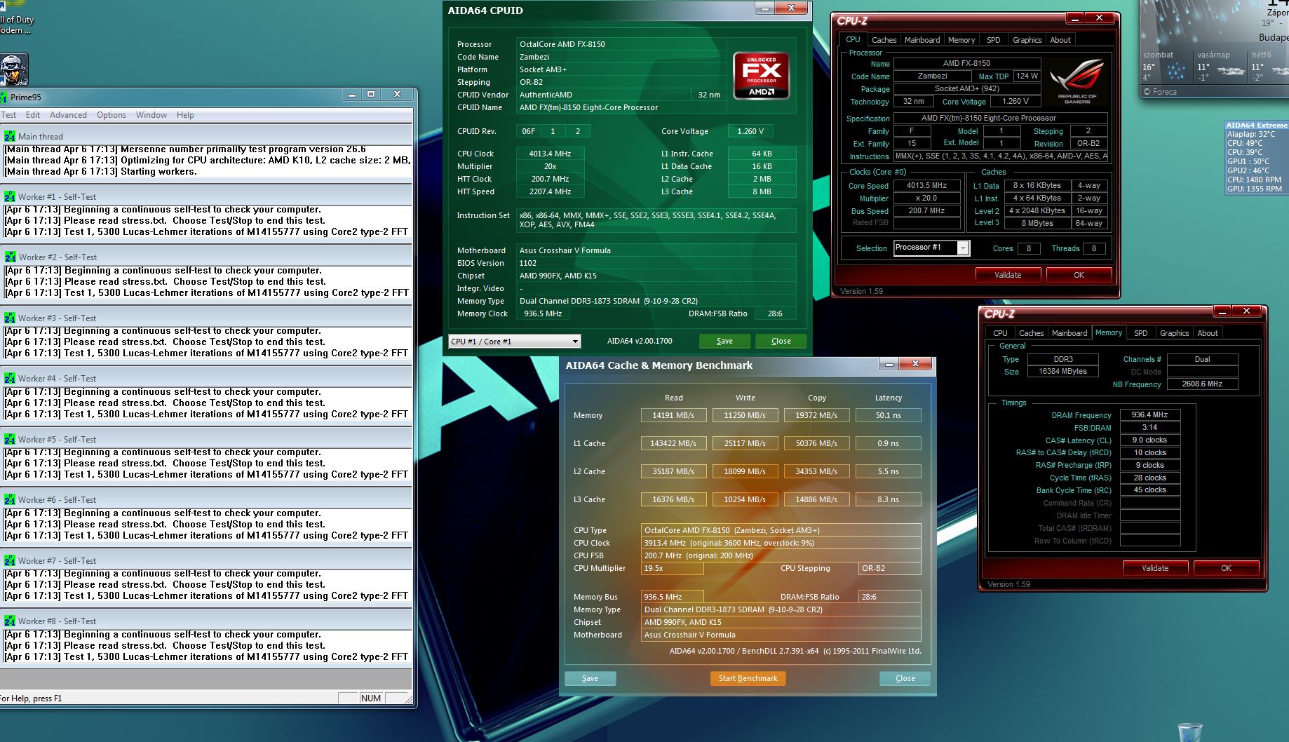Switch to the Mainboard tab in upper CPU-Z window
The width and height of the screenshot is (1289, 742).
(922, 40)
